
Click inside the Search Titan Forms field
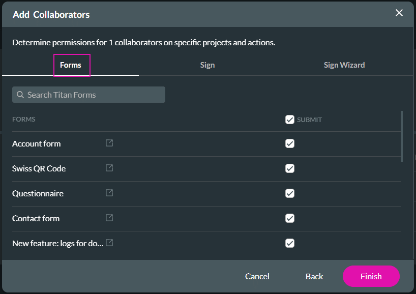pos(88,95)
